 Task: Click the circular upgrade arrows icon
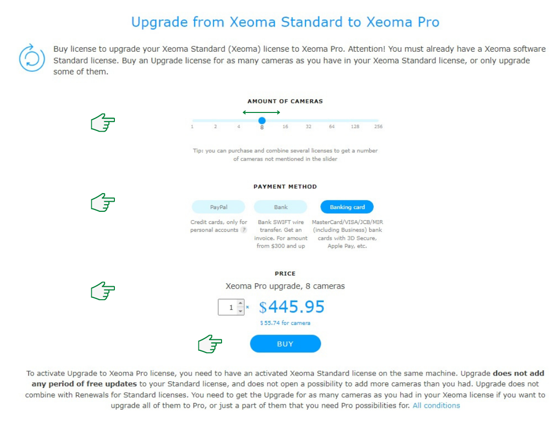31,56
